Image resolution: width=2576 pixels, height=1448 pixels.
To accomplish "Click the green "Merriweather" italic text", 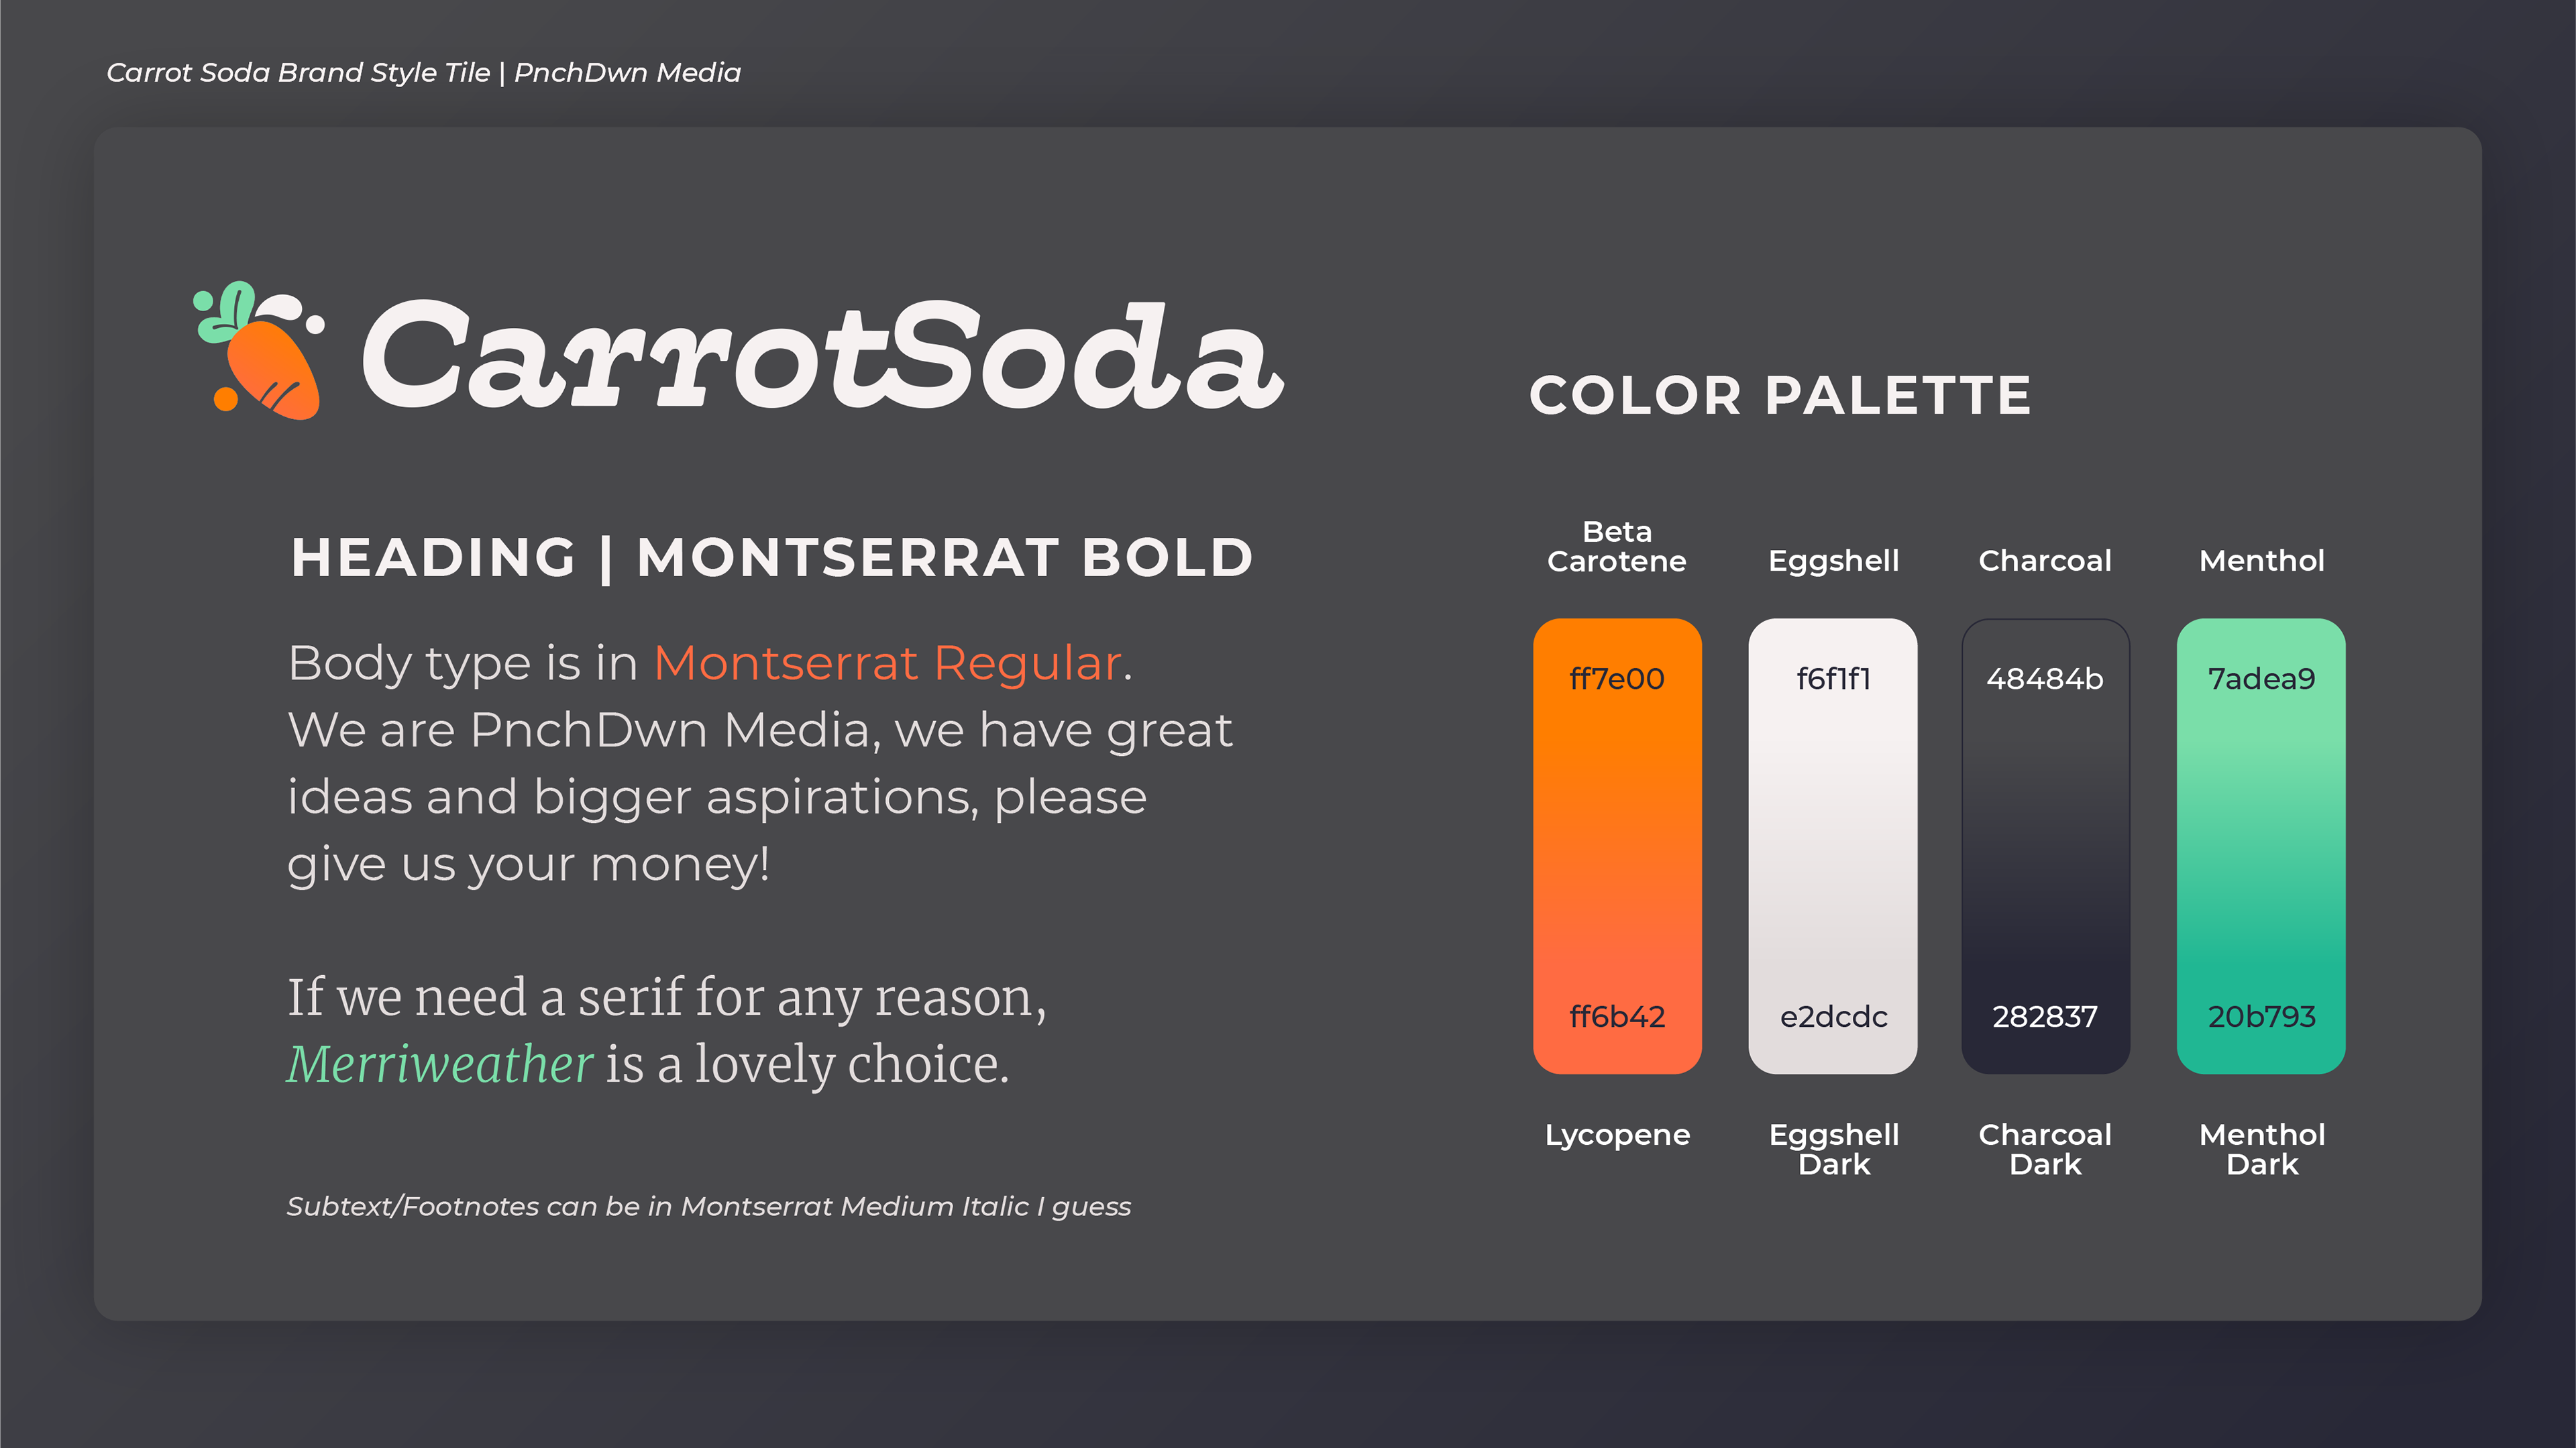I will pos(440,1064).
